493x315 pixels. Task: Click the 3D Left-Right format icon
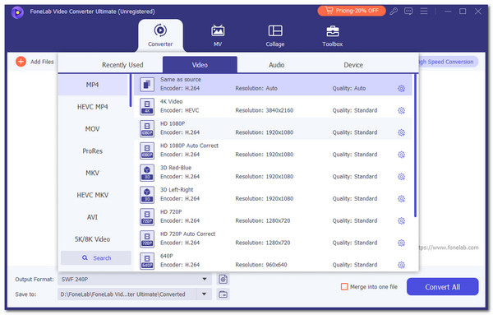click(147, 194)
